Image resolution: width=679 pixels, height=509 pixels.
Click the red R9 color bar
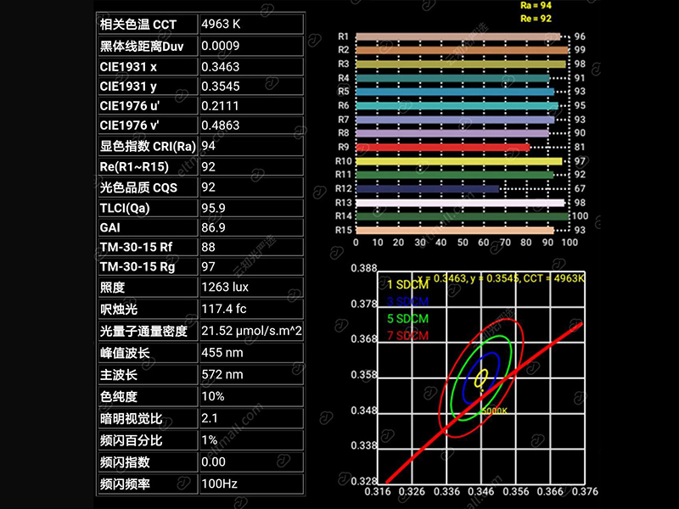pos(441,147)
